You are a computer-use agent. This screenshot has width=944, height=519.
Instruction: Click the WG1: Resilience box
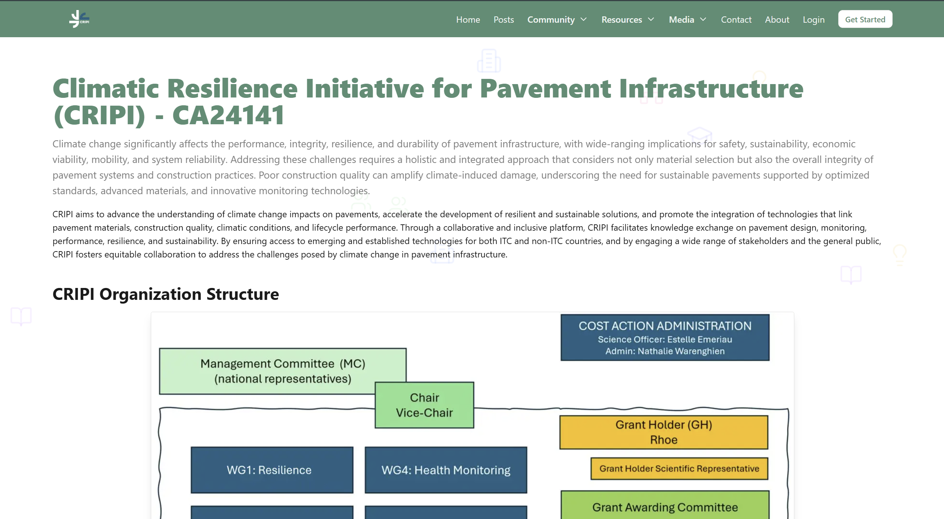271,470
